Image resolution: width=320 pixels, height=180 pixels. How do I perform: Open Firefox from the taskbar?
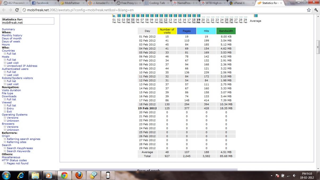tap(79, 175)
